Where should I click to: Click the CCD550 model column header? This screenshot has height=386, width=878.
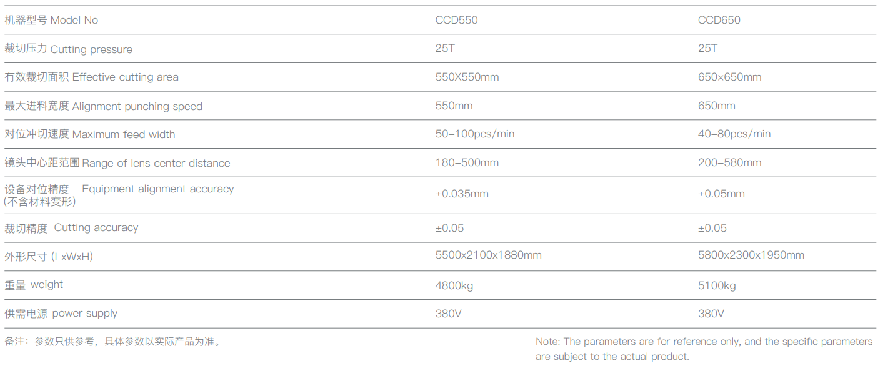[456, 20]
